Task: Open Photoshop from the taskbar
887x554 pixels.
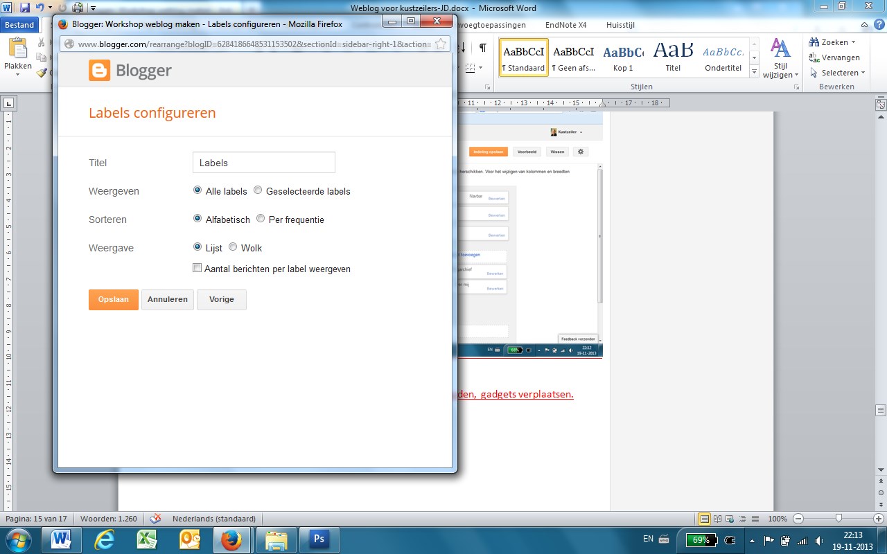Action: [318, 539]
